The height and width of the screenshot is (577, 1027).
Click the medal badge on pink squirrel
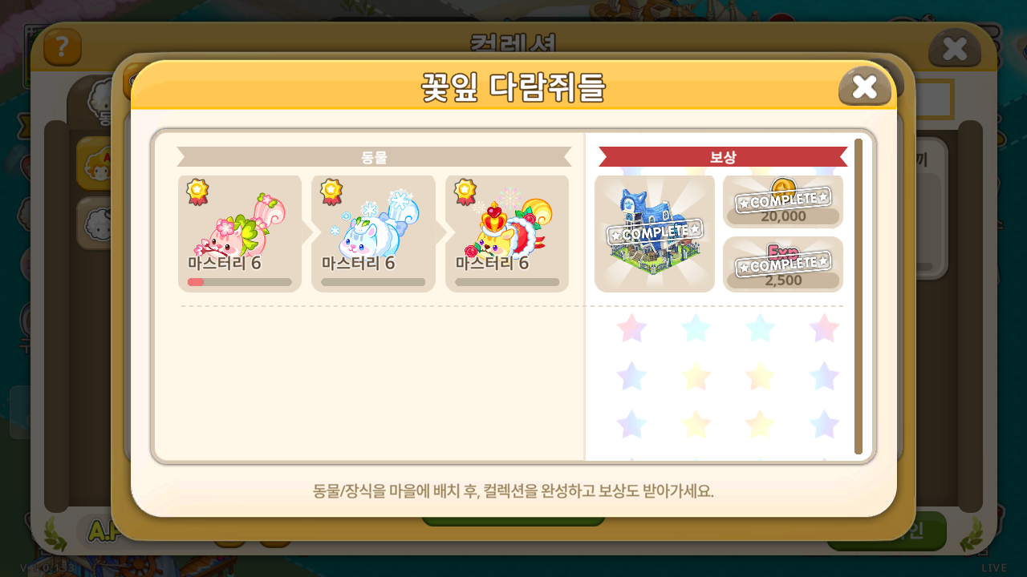point(197,192)
